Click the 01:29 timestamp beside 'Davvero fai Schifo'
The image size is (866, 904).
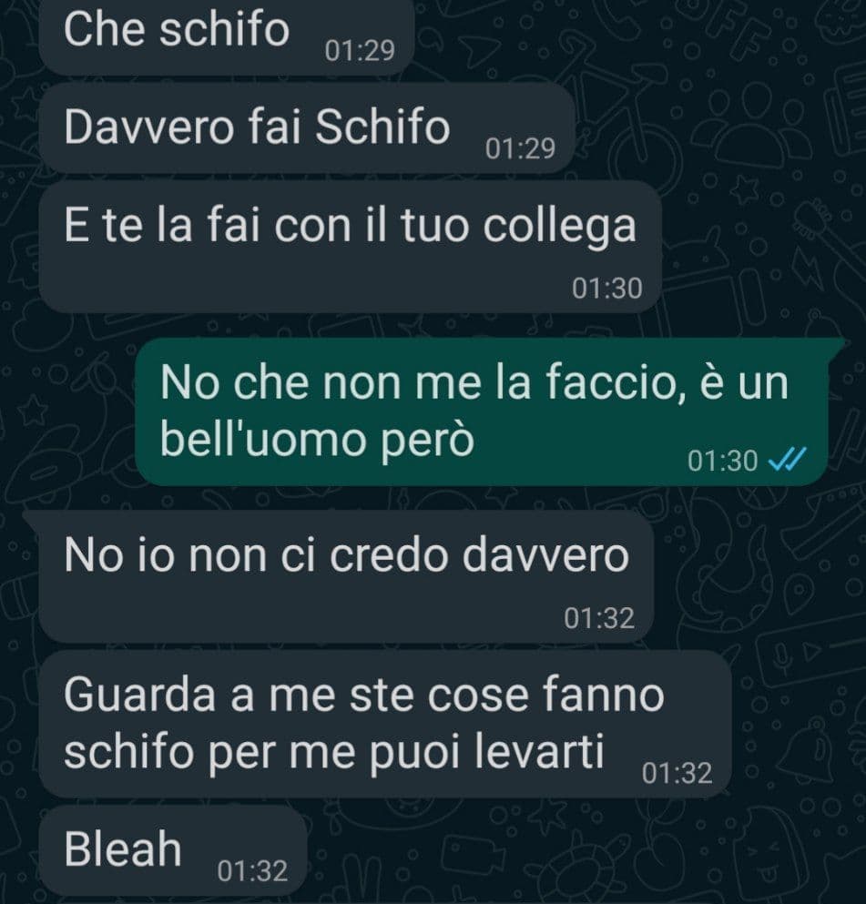[x=520, y=148]
